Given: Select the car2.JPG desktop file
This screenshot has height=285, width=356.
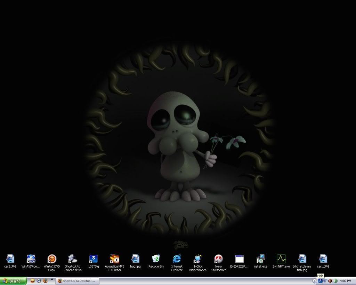Looking at the screenshot, I should [10, 261].
